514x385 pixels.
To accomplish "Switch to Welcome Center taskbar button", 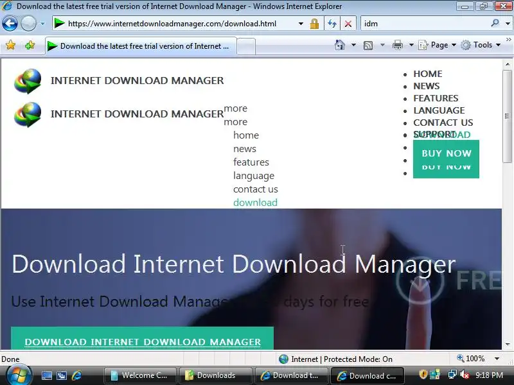I will 140,375.
